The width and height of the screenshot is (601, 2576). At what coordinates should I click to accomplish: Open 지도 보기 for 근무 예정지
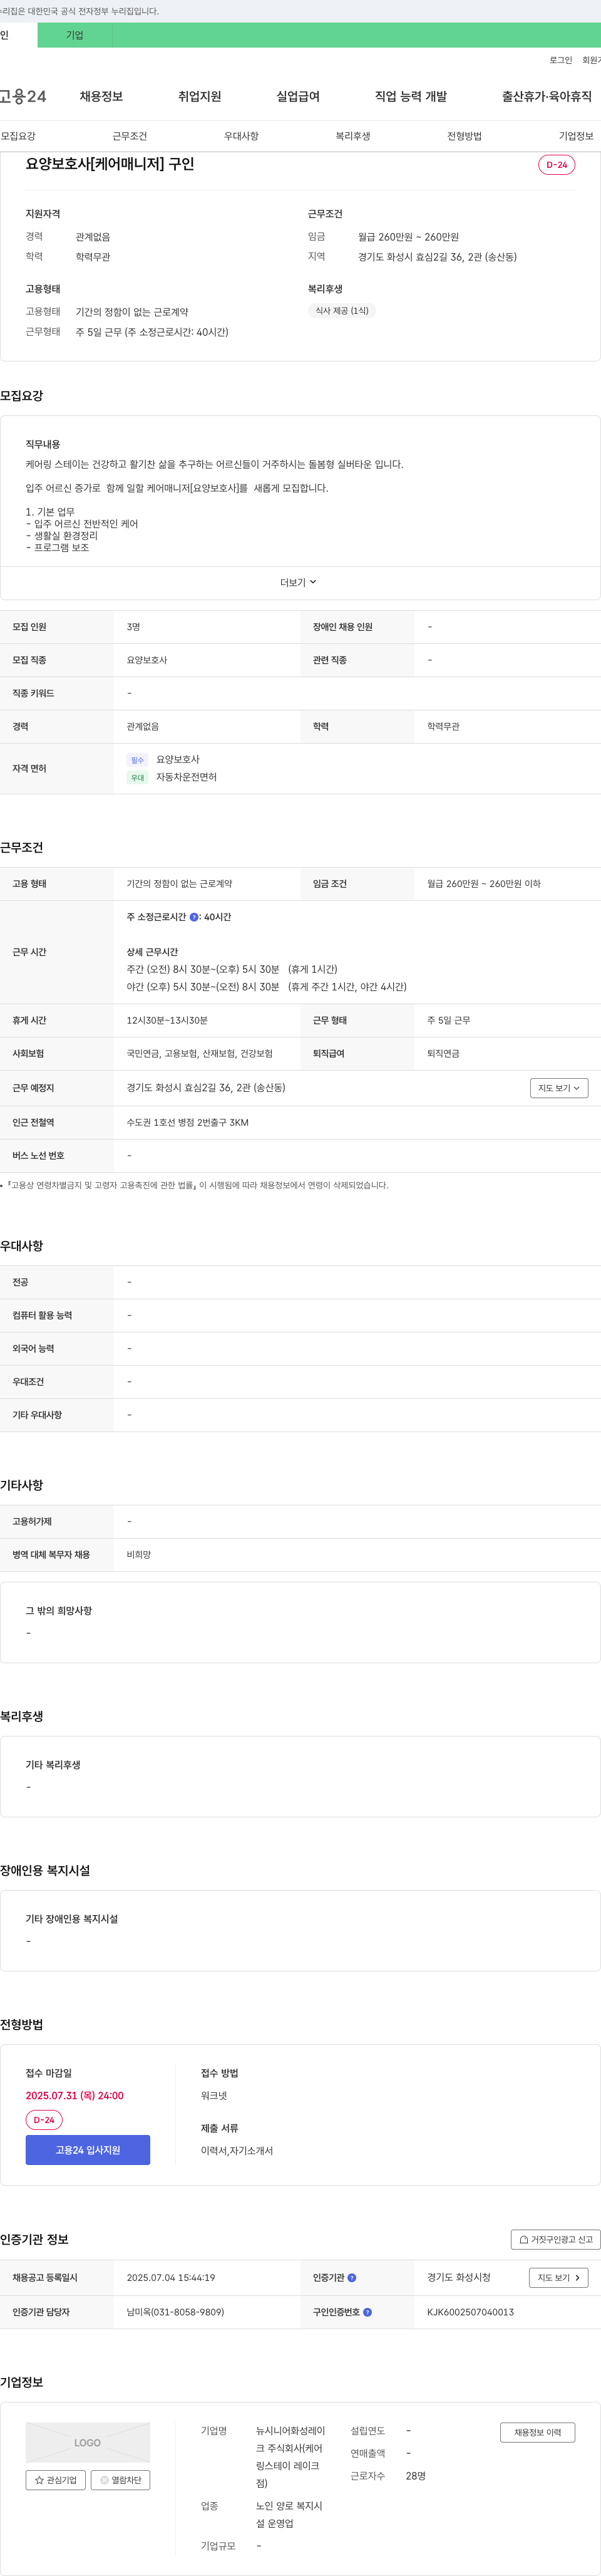(559, 1088)
